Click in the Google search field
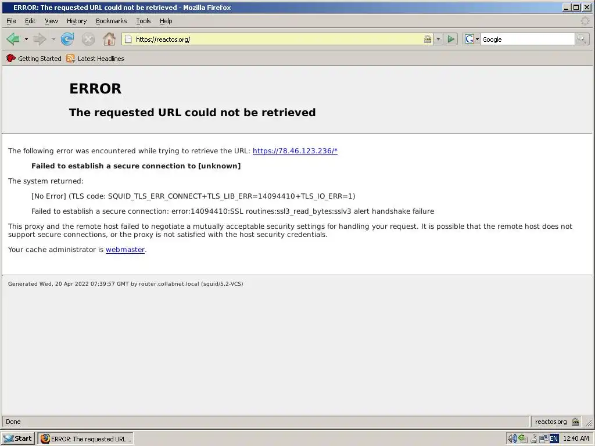595x446 pixels. [x=528, y=39]
